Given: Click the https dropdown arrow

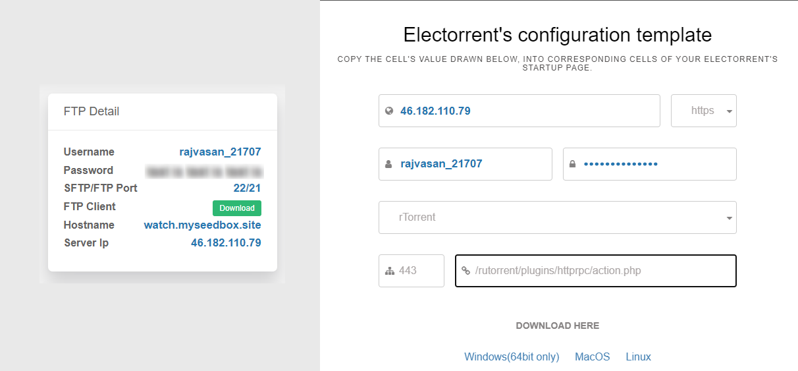Looking at the screenshot, I should (729, 111).
